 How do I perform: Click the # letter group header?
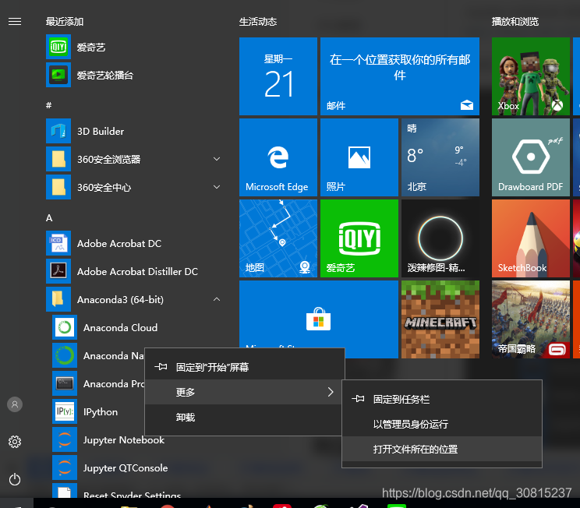tap(49, 105)
